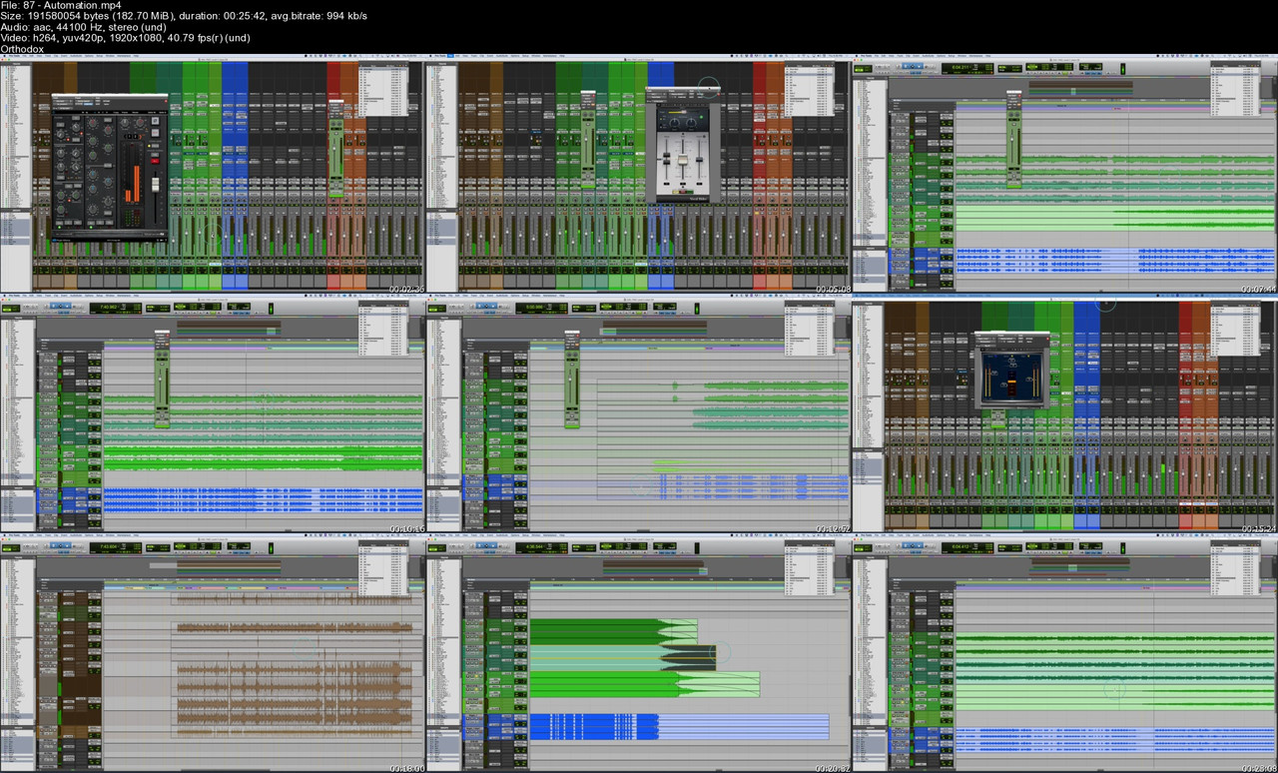Select the 'File: 87 - Automation.mp4' header line
Screen dimensions: 1278x773
tap(60, 5)
